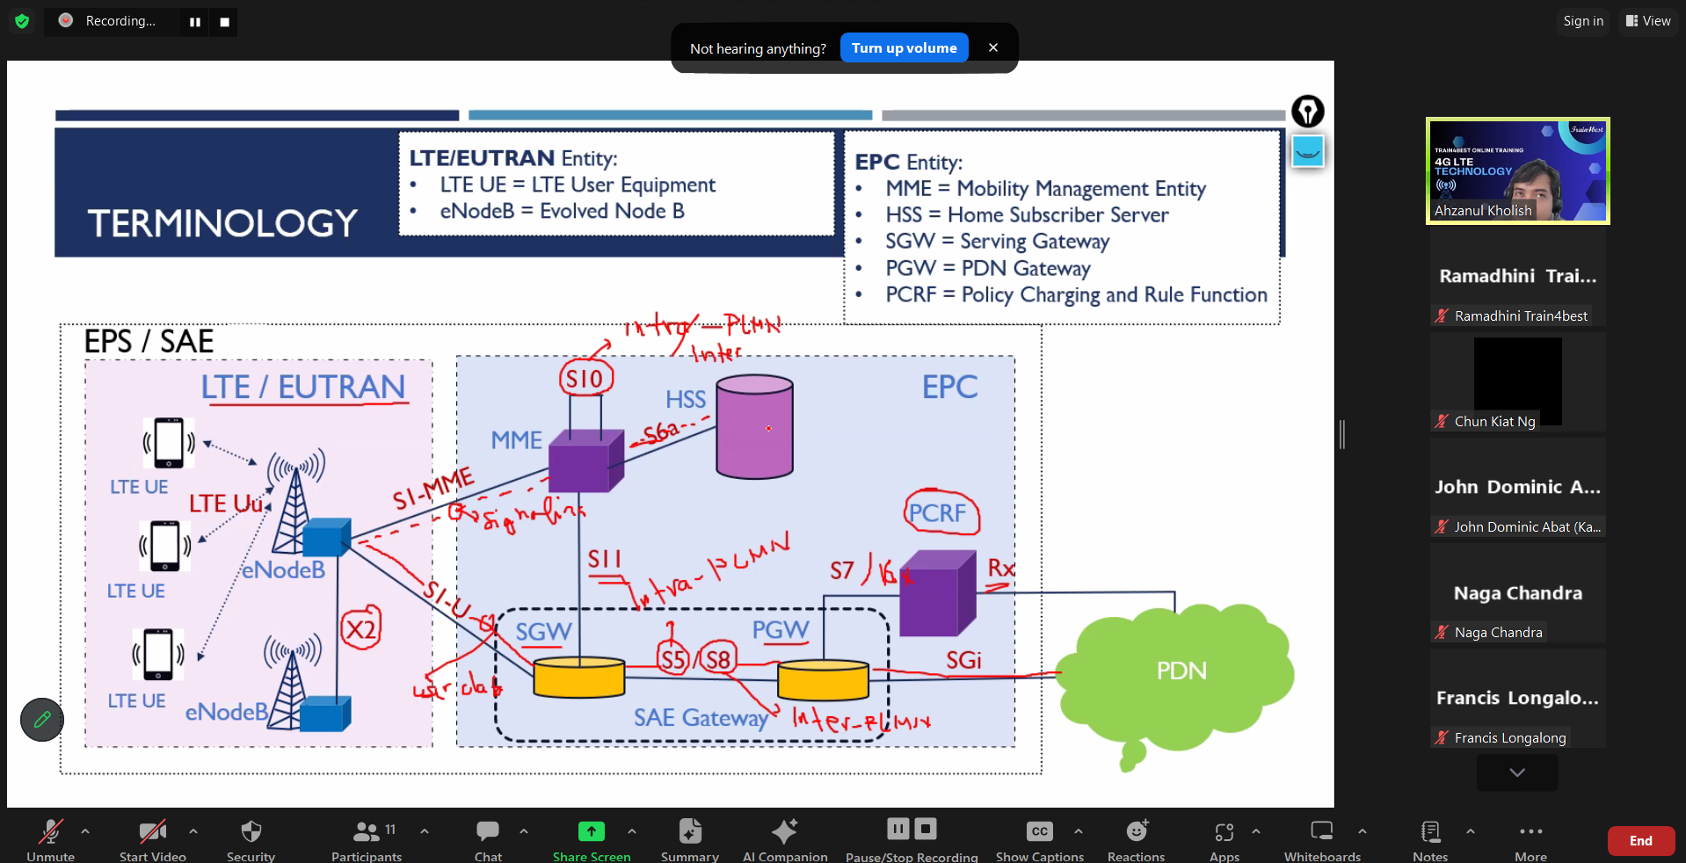The height and width of the screenshot is (863, 1686).
Task: Expand the Share Screen options caret
Action: pos(632,830)
